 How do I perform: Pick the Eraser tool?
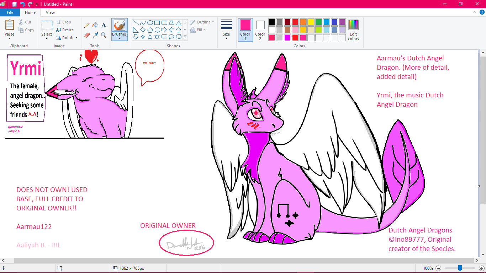[87, 35]
